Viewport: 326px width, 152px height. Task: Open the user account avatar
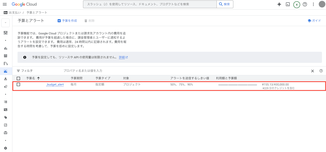pos(322,4)
